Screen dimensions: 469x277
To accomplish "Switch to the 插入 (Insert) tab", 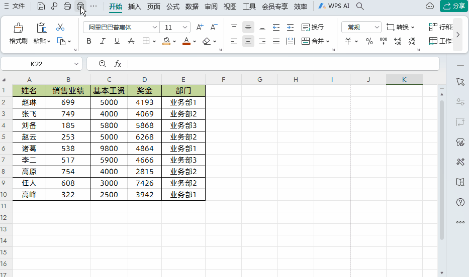I will (x=135, y=7).
